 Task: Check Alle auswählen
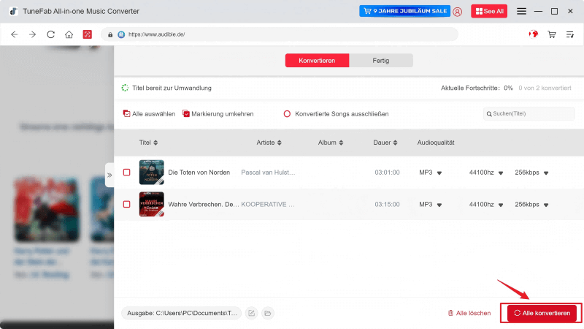coord(149,114)
